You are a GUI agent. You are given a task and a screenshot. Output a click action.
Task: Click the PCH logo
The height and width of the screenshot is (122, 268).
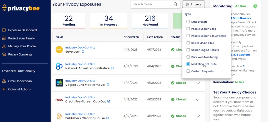click(x=59, y=116)
